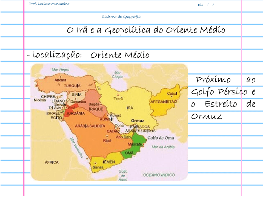263x197 pixels.
Task: Click the 'Mar Negro' sea label
Action: point(61,70)
